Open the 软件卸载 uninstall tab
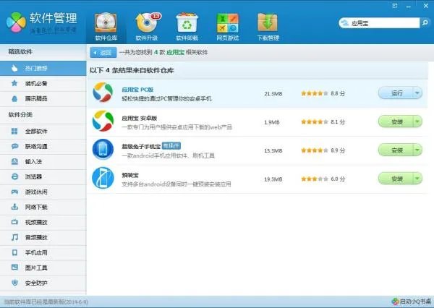 pos(187,27)
